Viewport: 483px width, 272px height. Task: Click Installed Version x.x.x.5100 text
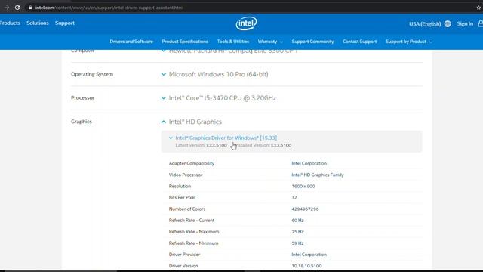[x=263, y=145]
